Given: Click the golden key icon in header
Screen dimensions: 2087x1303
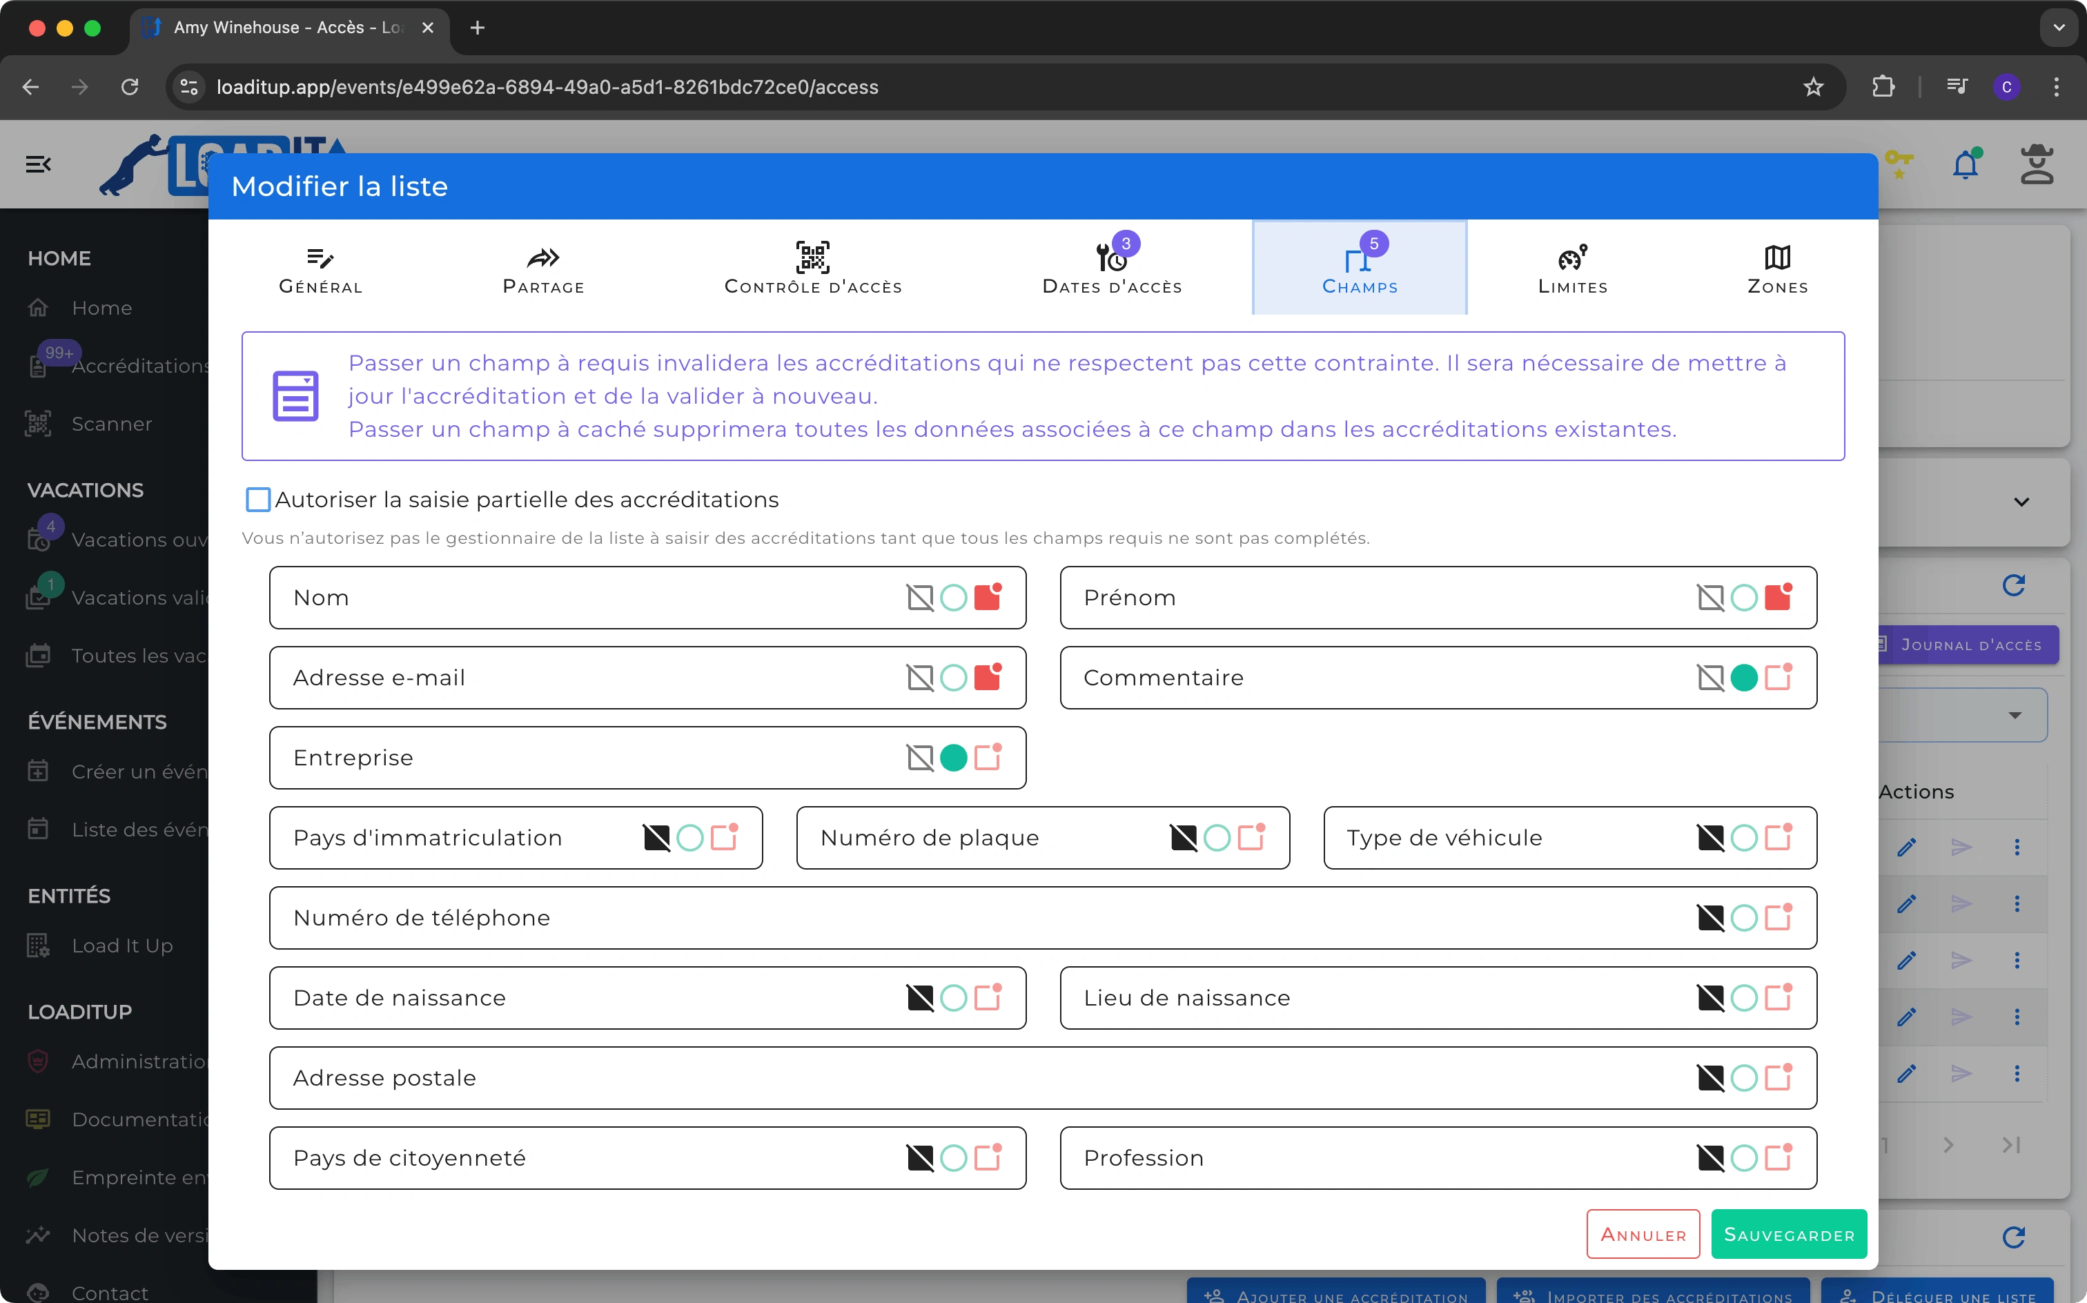Looking at the screenshot, I should point(1899,164).
